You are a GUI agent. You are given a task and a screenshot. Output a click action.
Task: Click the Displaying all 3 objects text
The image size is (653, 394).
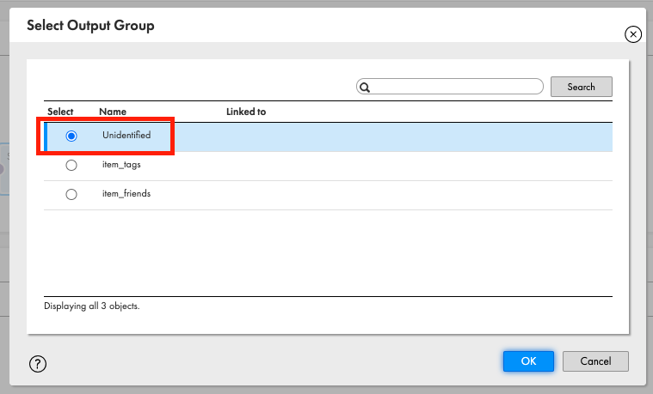[91, 306]
